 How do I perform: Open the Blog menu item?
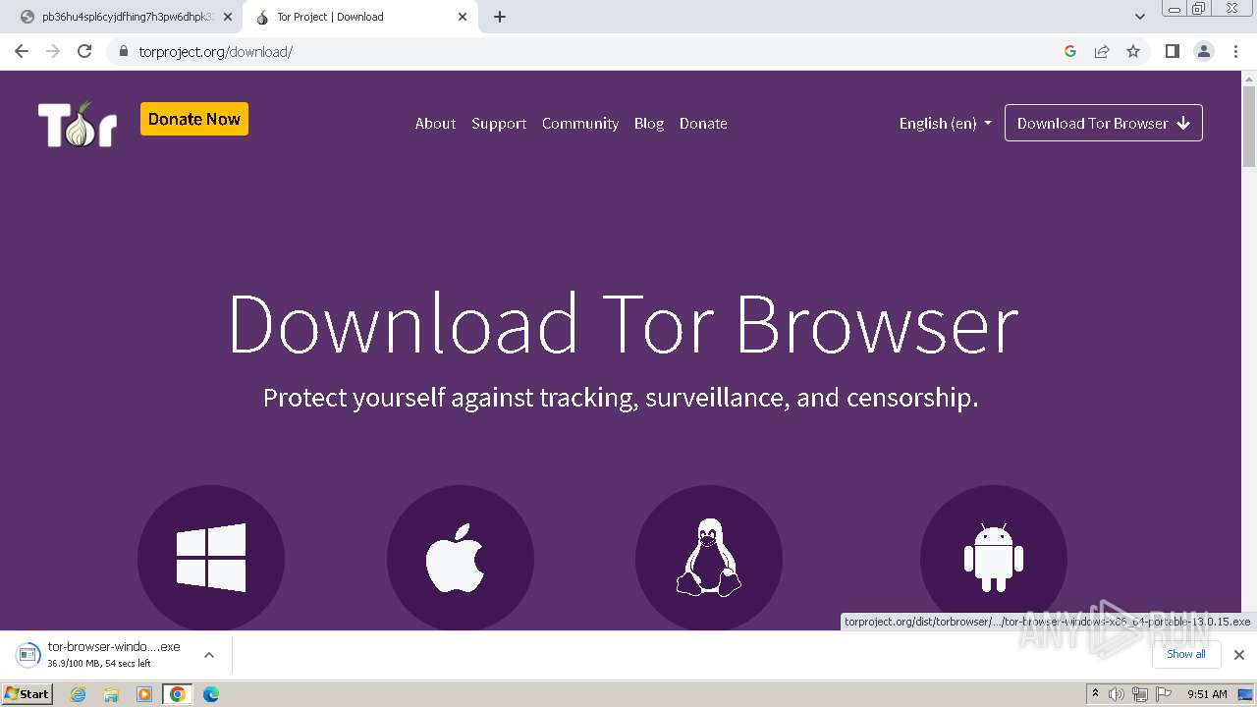pyautogui.click(x=649, y=124)
